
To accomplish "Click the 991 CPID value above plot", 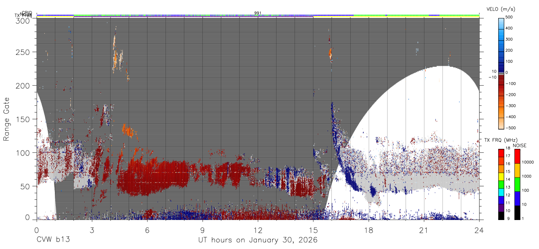I will tap(258, 13).
